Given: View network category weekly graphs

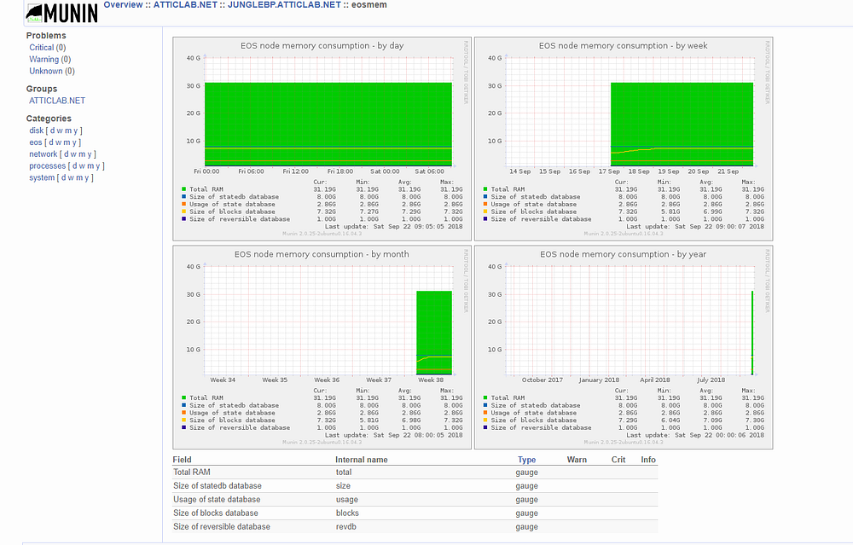Looking at the screenshot, I should coord(73,154).
